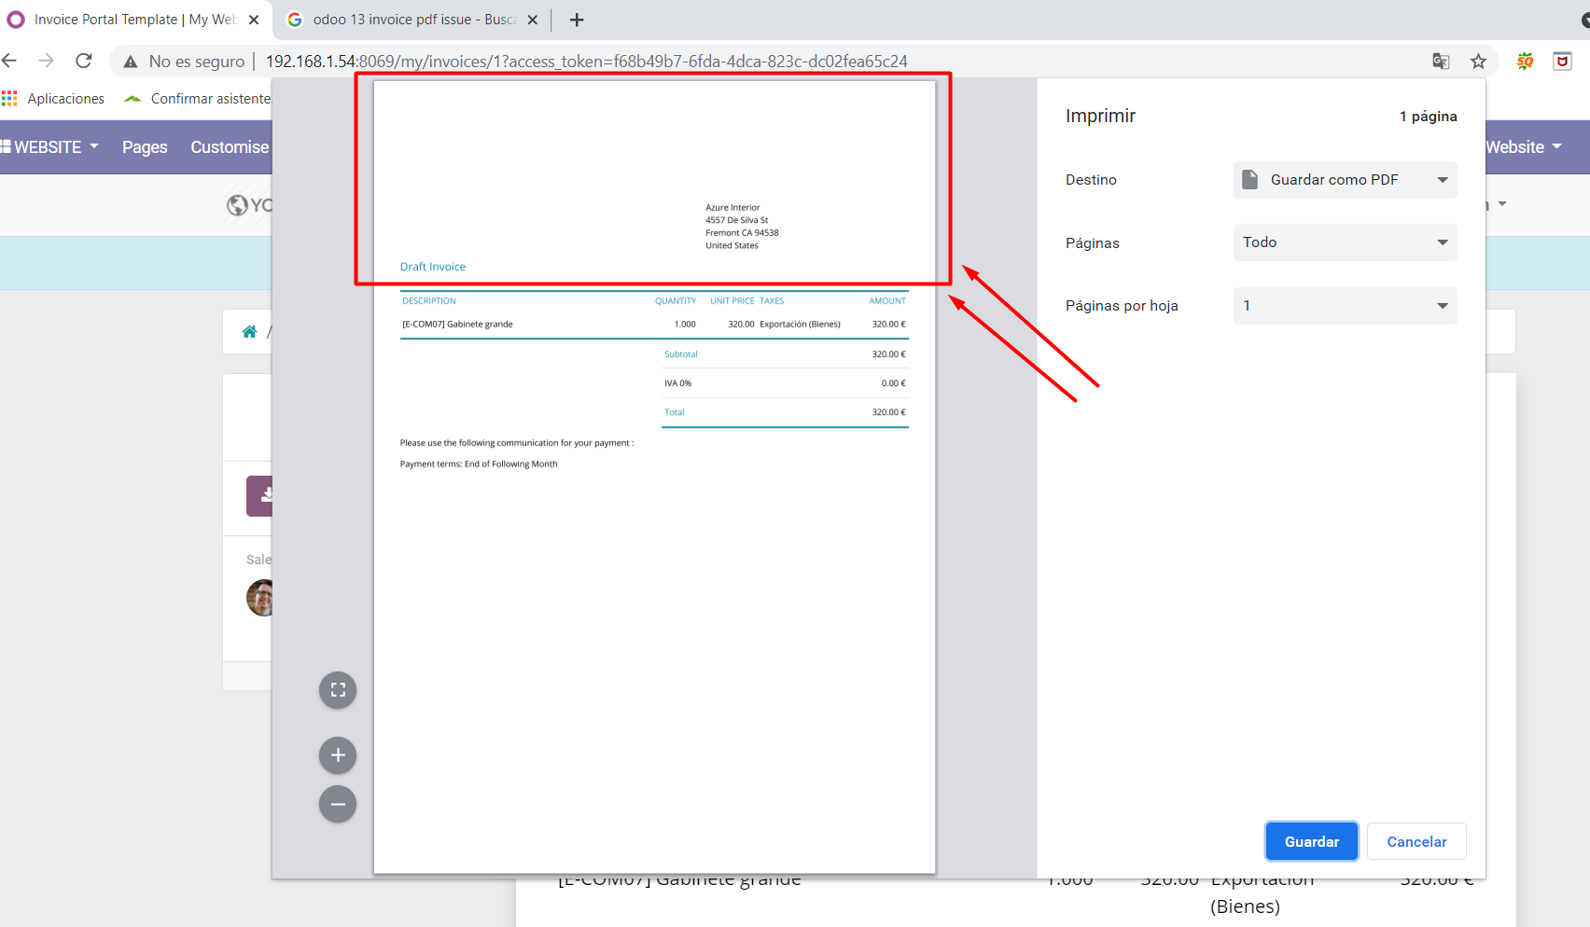The image size is (1590, 927).
Task: Bookmark this page with the star icon
Action: pos(1478,61)
